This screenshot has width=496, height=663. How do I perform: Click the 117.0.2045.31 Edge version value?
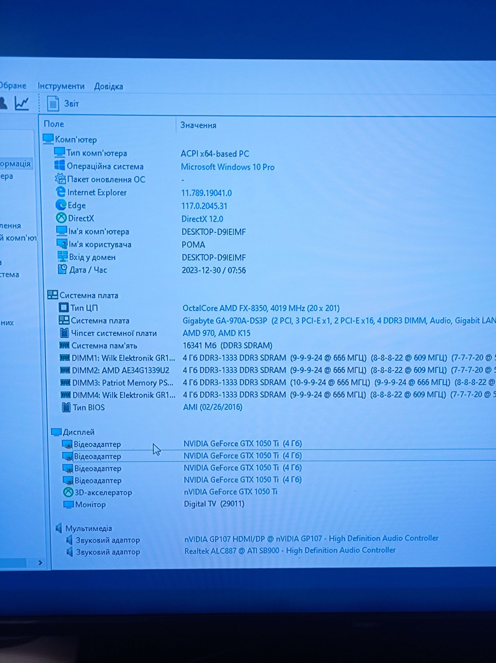click(x=204, y=206)
